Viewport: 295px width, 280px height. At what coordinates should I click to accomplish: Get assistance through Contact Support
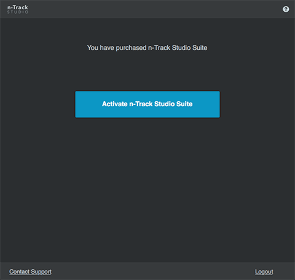30,271
